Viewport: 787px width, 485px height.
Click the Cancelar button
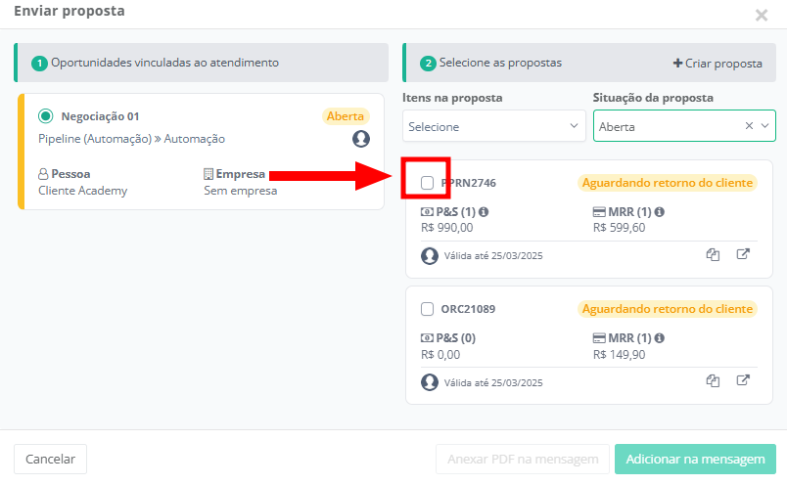pos(50,459)
